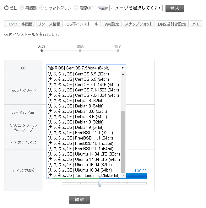
Task: Click the 挿入 button
Action: [x=175, y=8]
